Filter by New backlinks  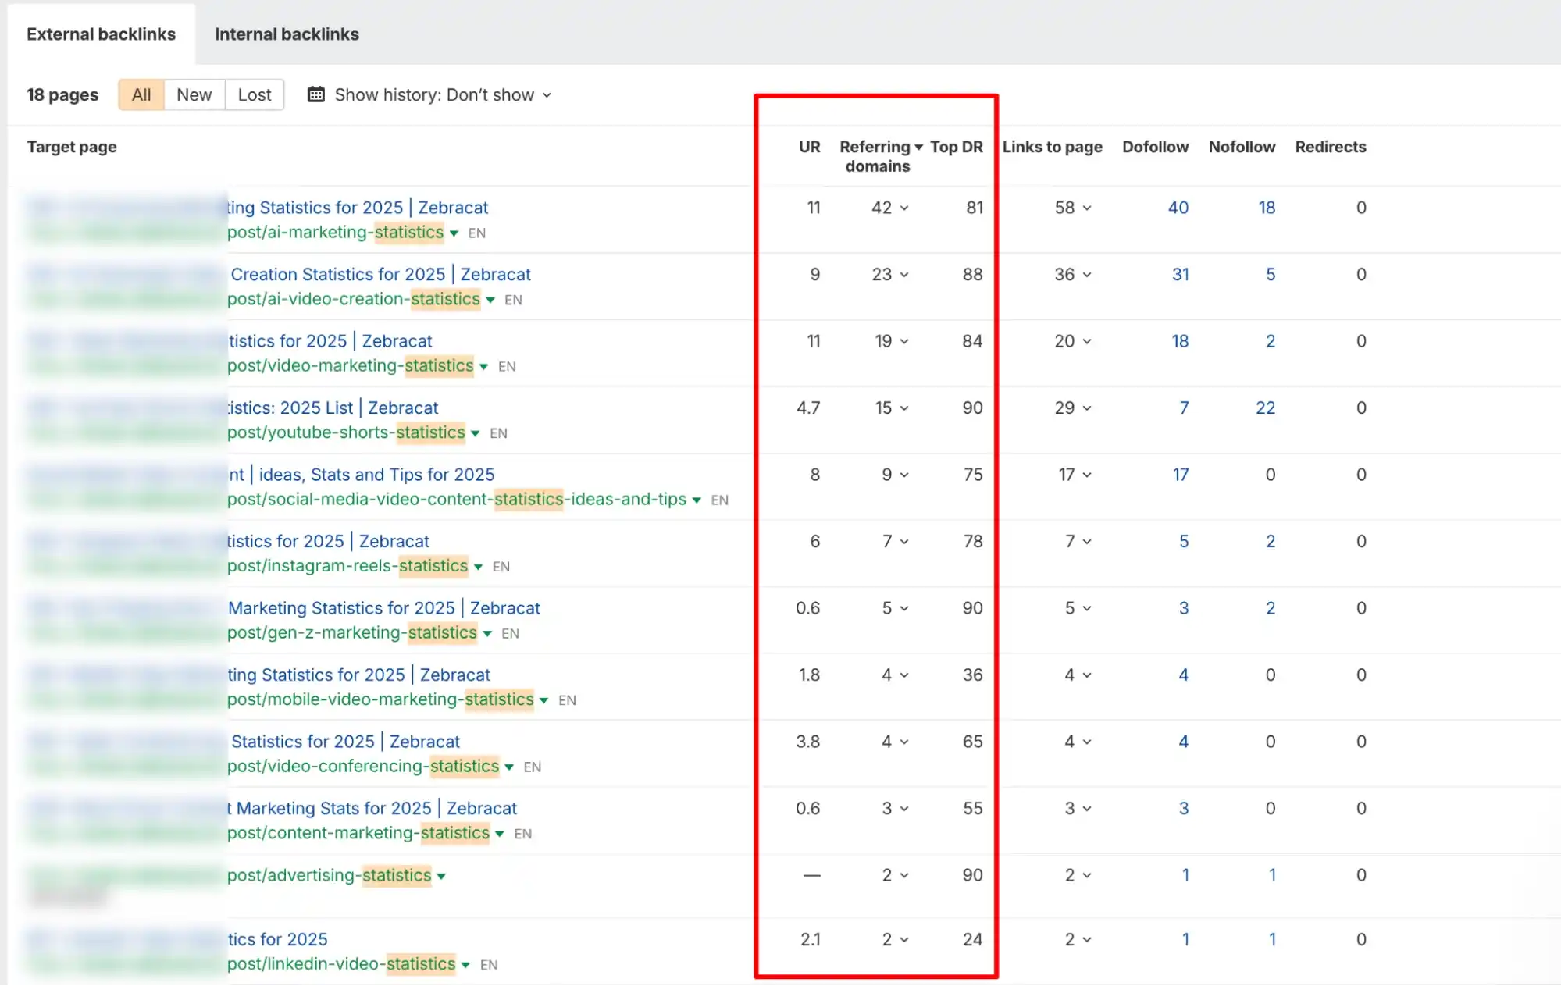coord(194,94)
